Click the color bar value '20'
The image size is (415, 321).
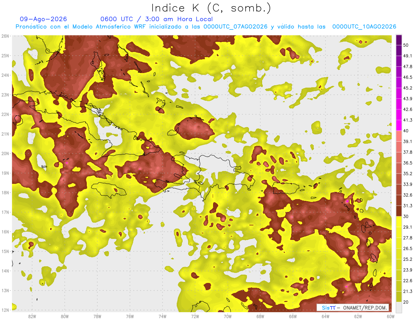point(406,302)
